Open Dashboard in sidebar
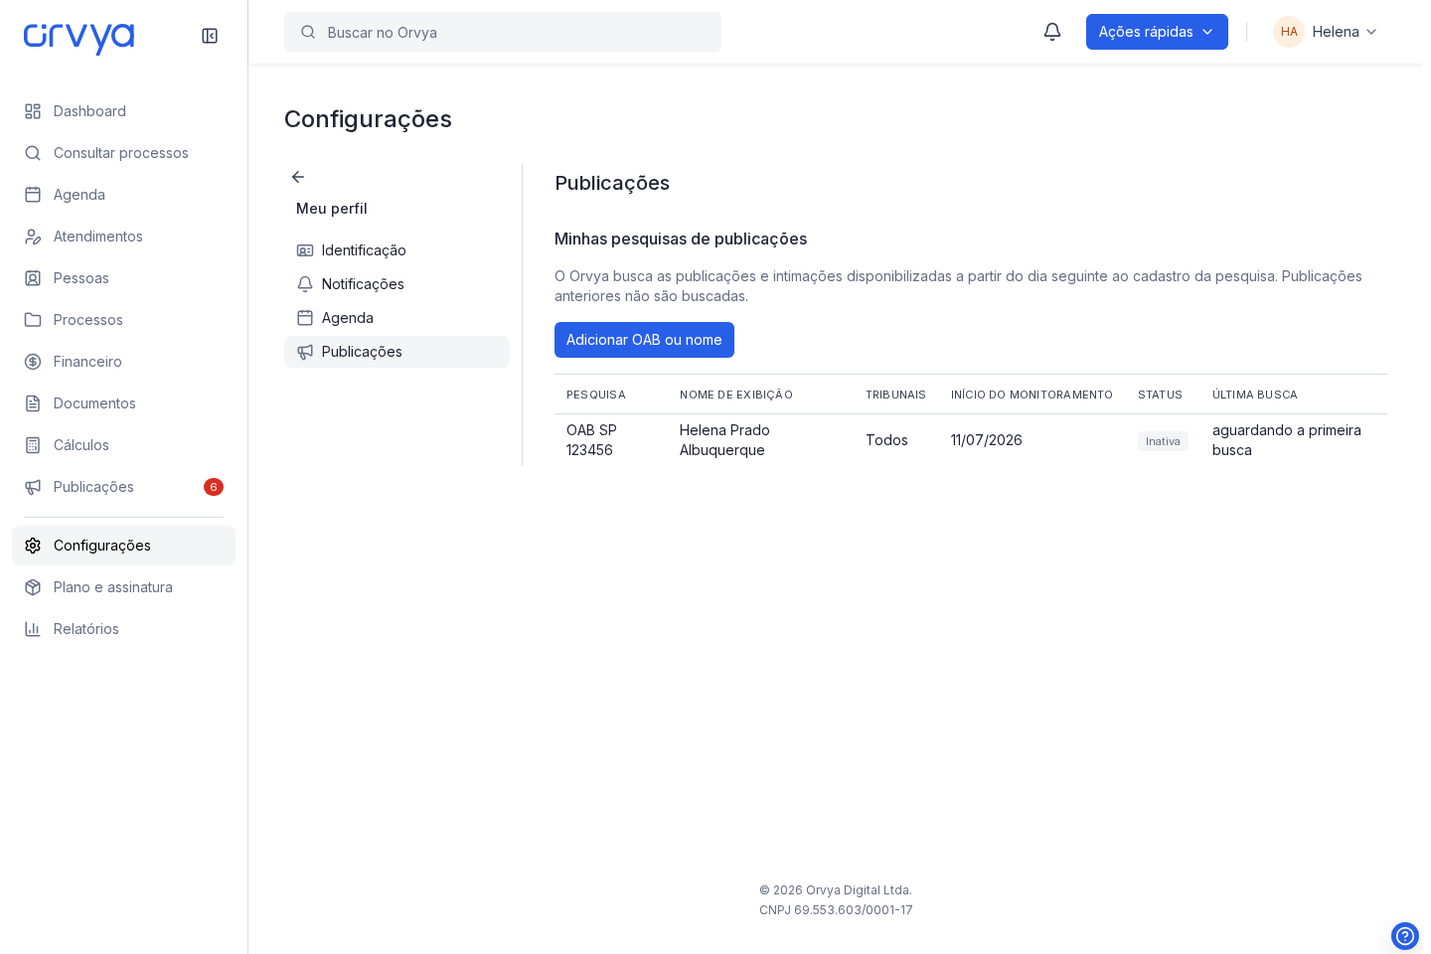 123,111
